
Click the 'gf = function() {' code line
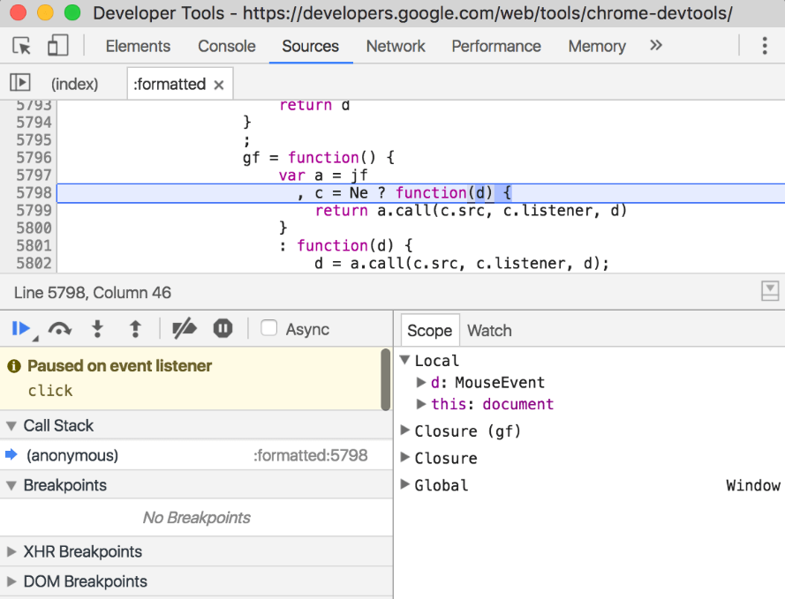(319, 158)
